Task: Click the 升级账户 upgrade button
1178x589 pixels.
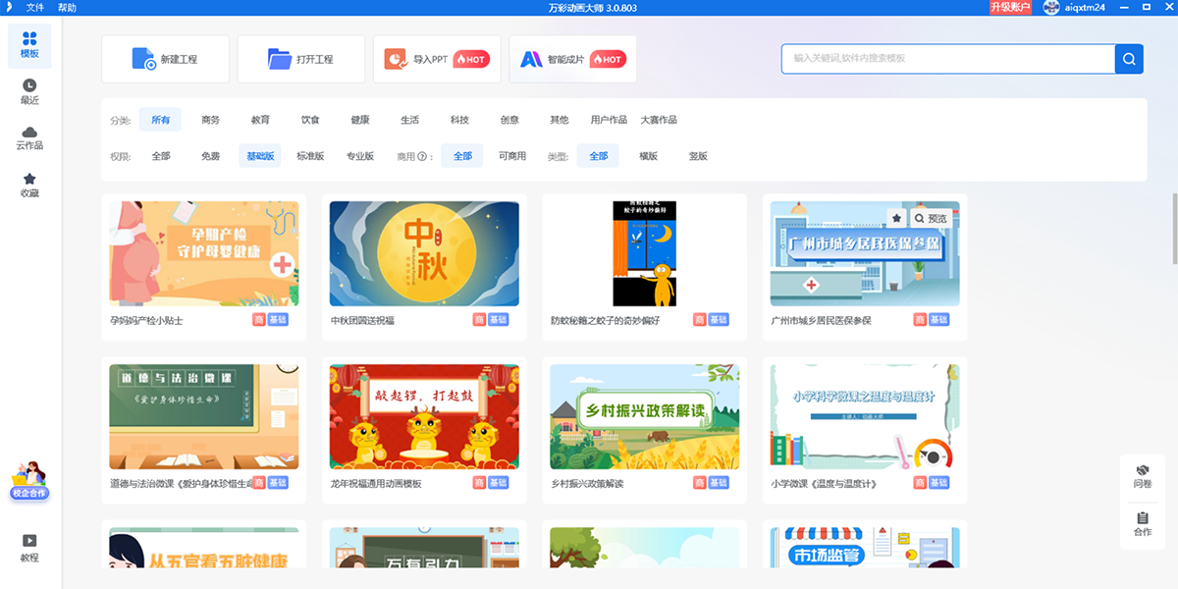Action: tap(1009, 8)
